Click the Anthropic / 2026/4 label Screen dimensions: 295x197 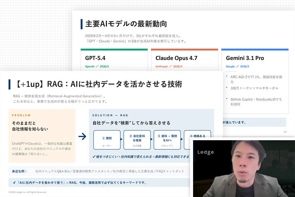pyautogui.click(x=169, y=66)
